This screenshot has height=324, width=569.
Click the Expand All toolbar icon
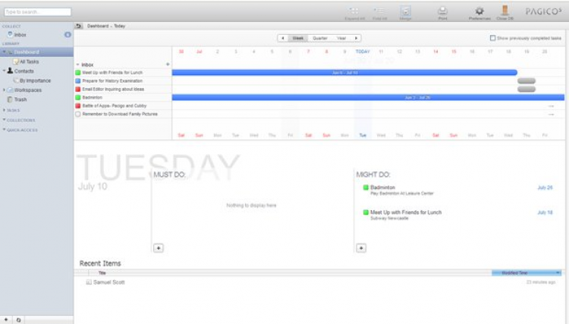click(x=354, y=11)
